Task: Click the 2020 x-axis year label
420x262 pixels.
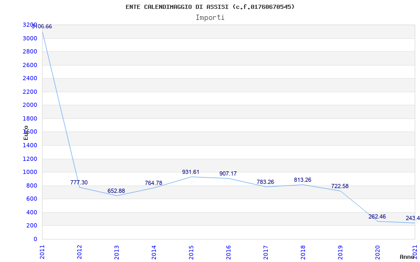Action: point(377,253)
